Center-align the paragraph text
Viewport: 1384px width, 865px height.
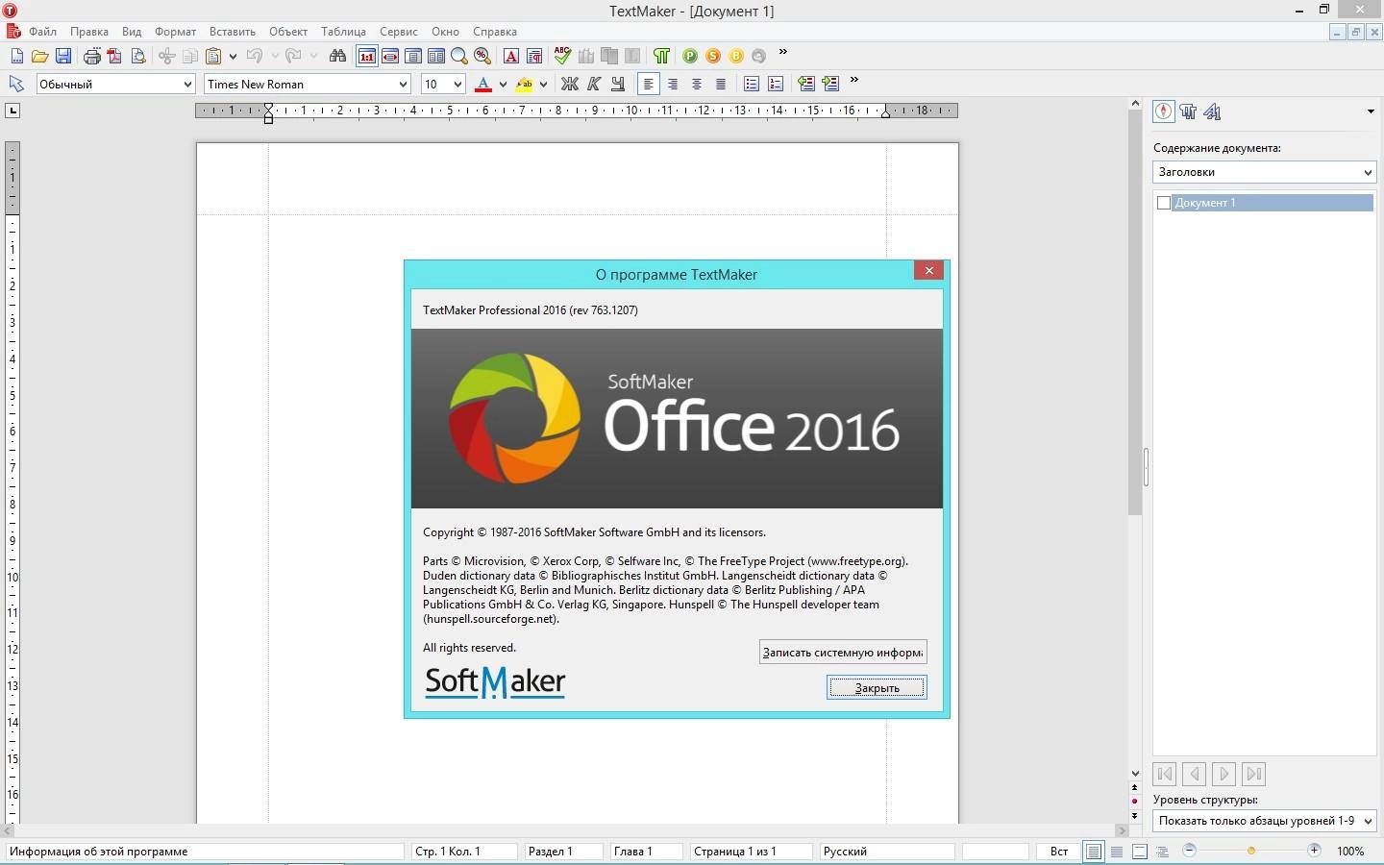pyautogui.click(x=673, y=85)
